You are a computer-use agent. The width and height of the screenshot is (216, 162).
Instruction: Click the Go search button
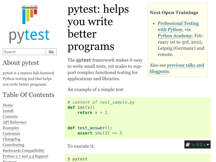(51, 52)
